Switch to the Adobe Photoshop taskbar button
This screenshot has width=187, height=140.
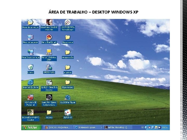(x=118, y=127)
